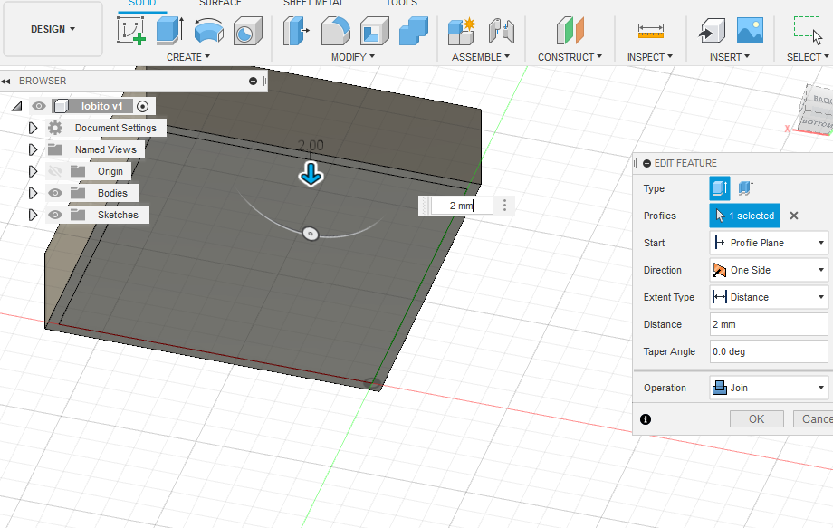Select the Shell tool icon
The height and width of the screenshot is (528, 833).
tap(375, 31)
